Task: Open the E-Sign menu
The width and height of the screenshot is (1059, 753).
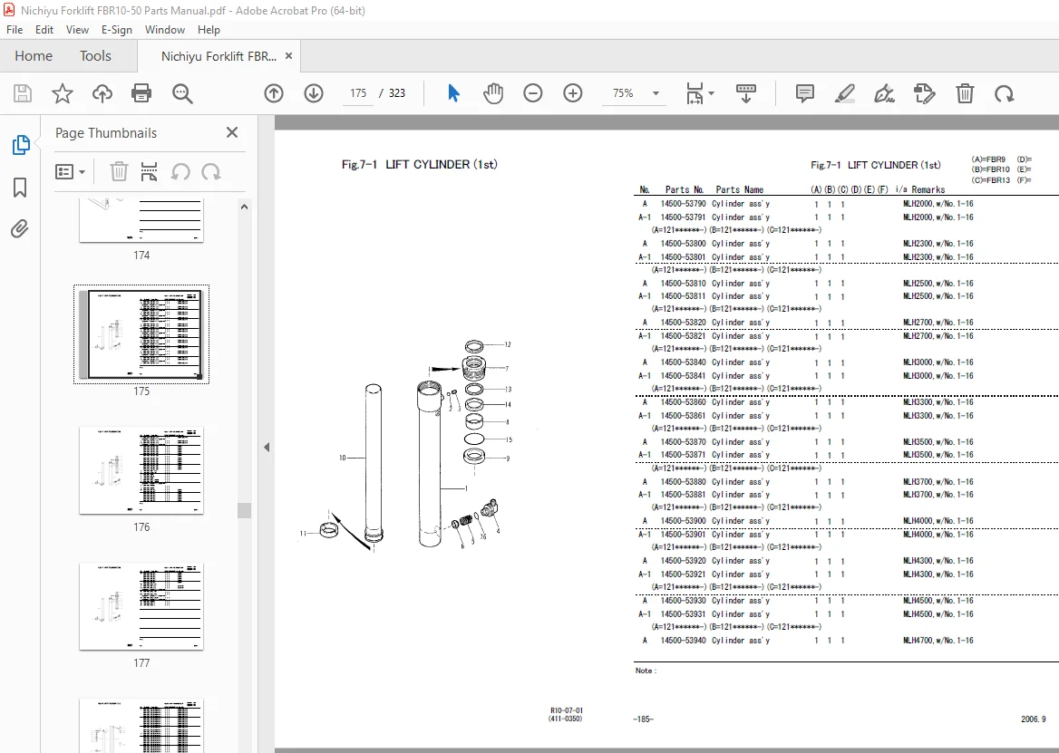Action: [x=117, y=30]
